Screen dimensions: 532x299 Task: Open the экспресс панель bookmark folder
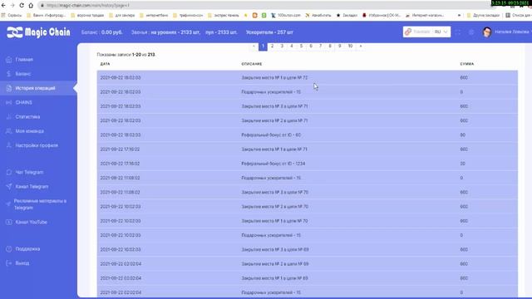pyautogui.click(x=224, y=15)
